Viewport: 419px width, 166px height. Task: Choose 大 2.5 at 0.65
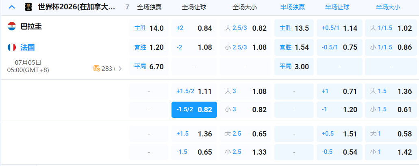coord(245,134)
